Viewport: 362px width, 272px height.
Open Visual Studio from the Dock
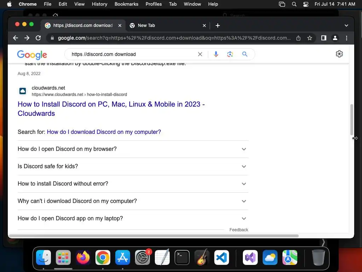pos(250,257)
